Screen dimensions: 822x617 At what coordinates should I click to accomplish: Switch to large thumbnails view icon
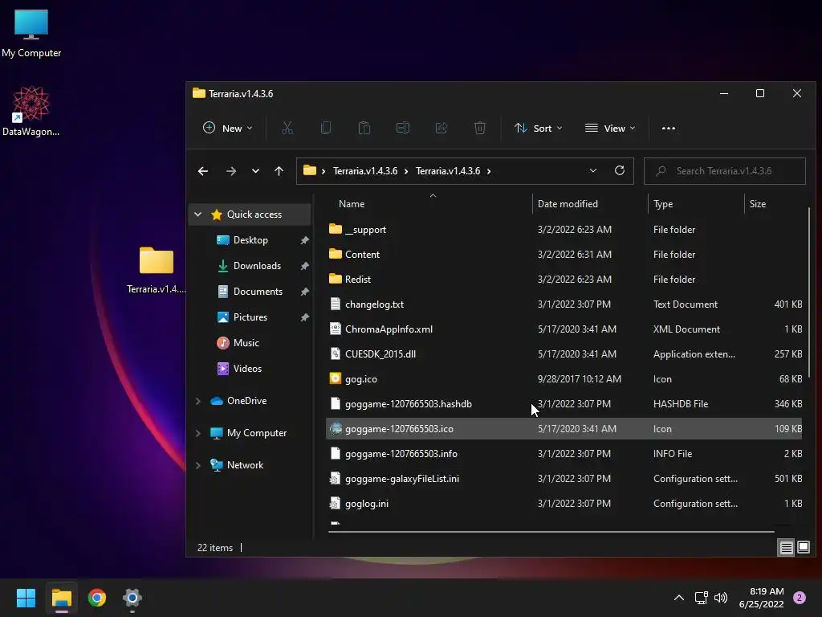(x=804, y=548)
